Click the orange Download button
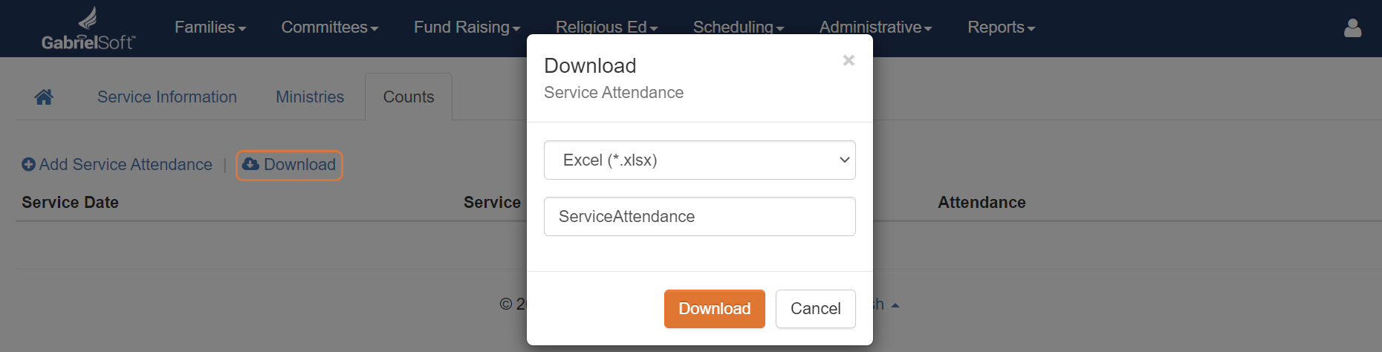The image size is (1382, 352). (715, 308)
